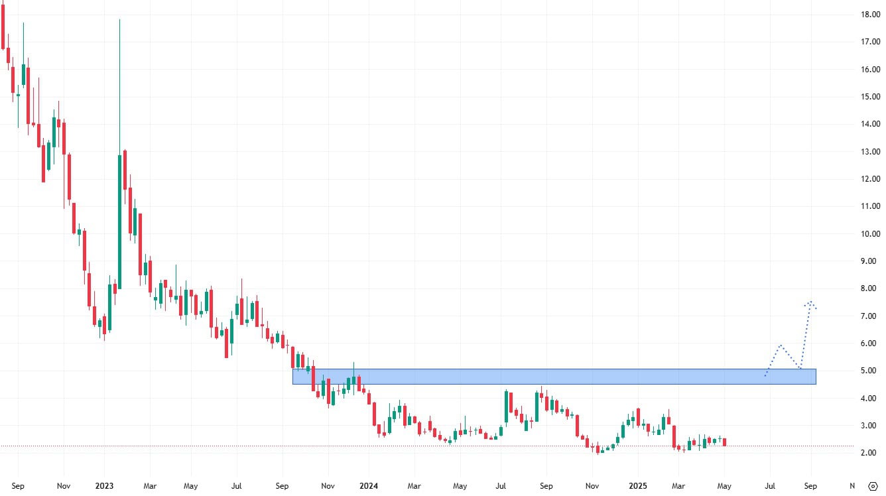Click the 15.00 price axis label
This screenshot has width=886, height=496.
pos(870,96)
